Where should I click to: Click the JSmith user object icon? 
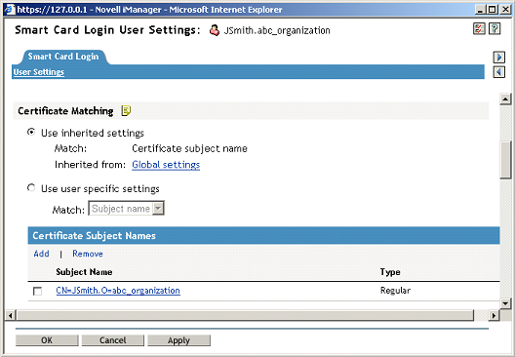point(215,30)
